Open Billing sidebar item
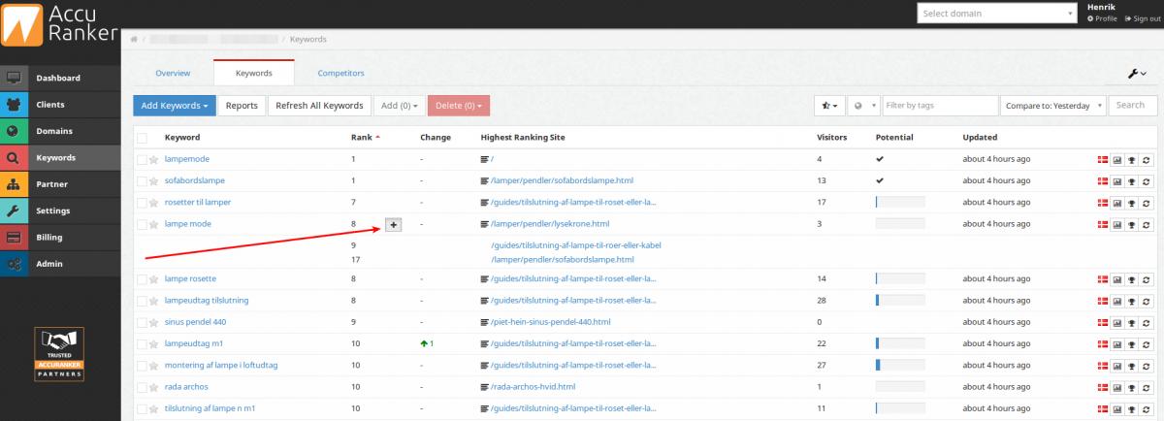Viewport: 1164px width, 421px height. tap(60, 237)
